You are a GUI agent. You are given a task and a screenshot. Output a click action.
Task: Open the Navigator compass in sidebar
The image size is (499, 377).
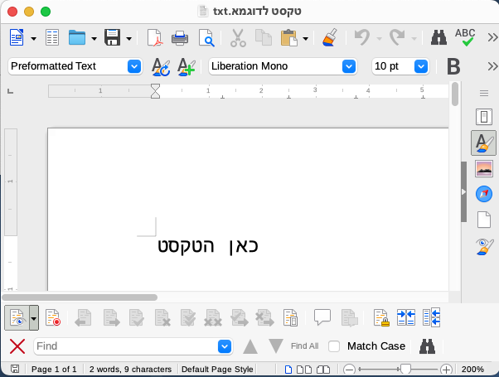coord(484,194)
